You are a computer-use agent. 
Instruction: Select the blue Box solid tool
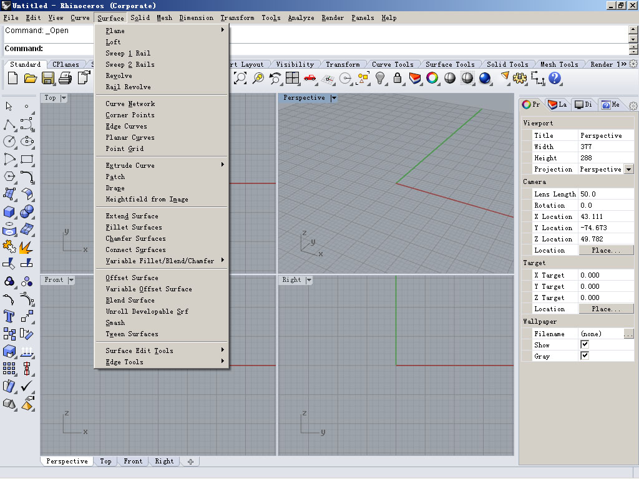coord(9,211)
